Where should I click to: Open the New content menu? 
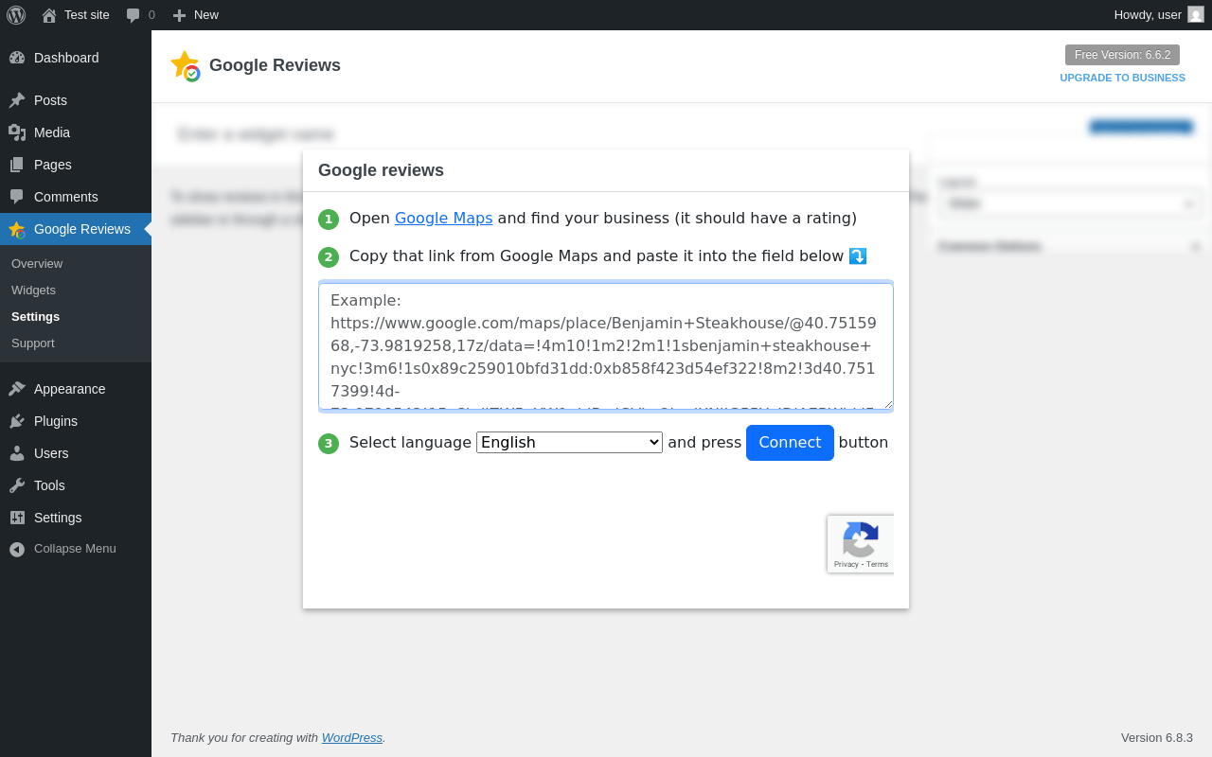(195, 15)
